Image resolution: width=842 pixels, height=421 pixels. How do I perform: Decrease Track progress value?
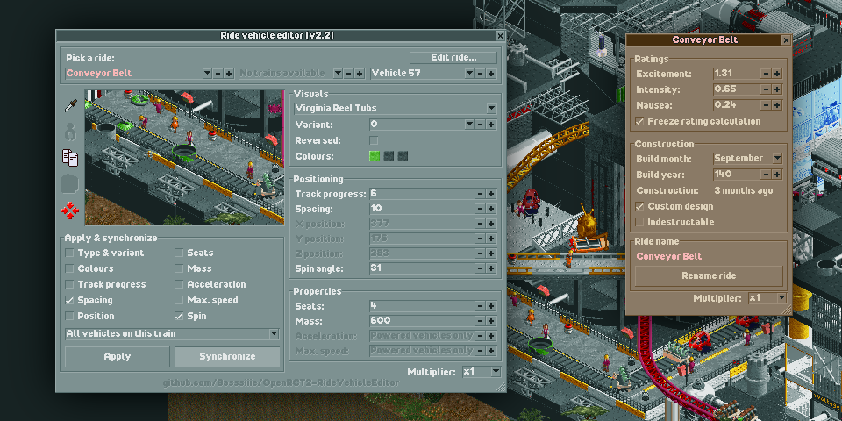pyautogui.click(x=480, y=194)
